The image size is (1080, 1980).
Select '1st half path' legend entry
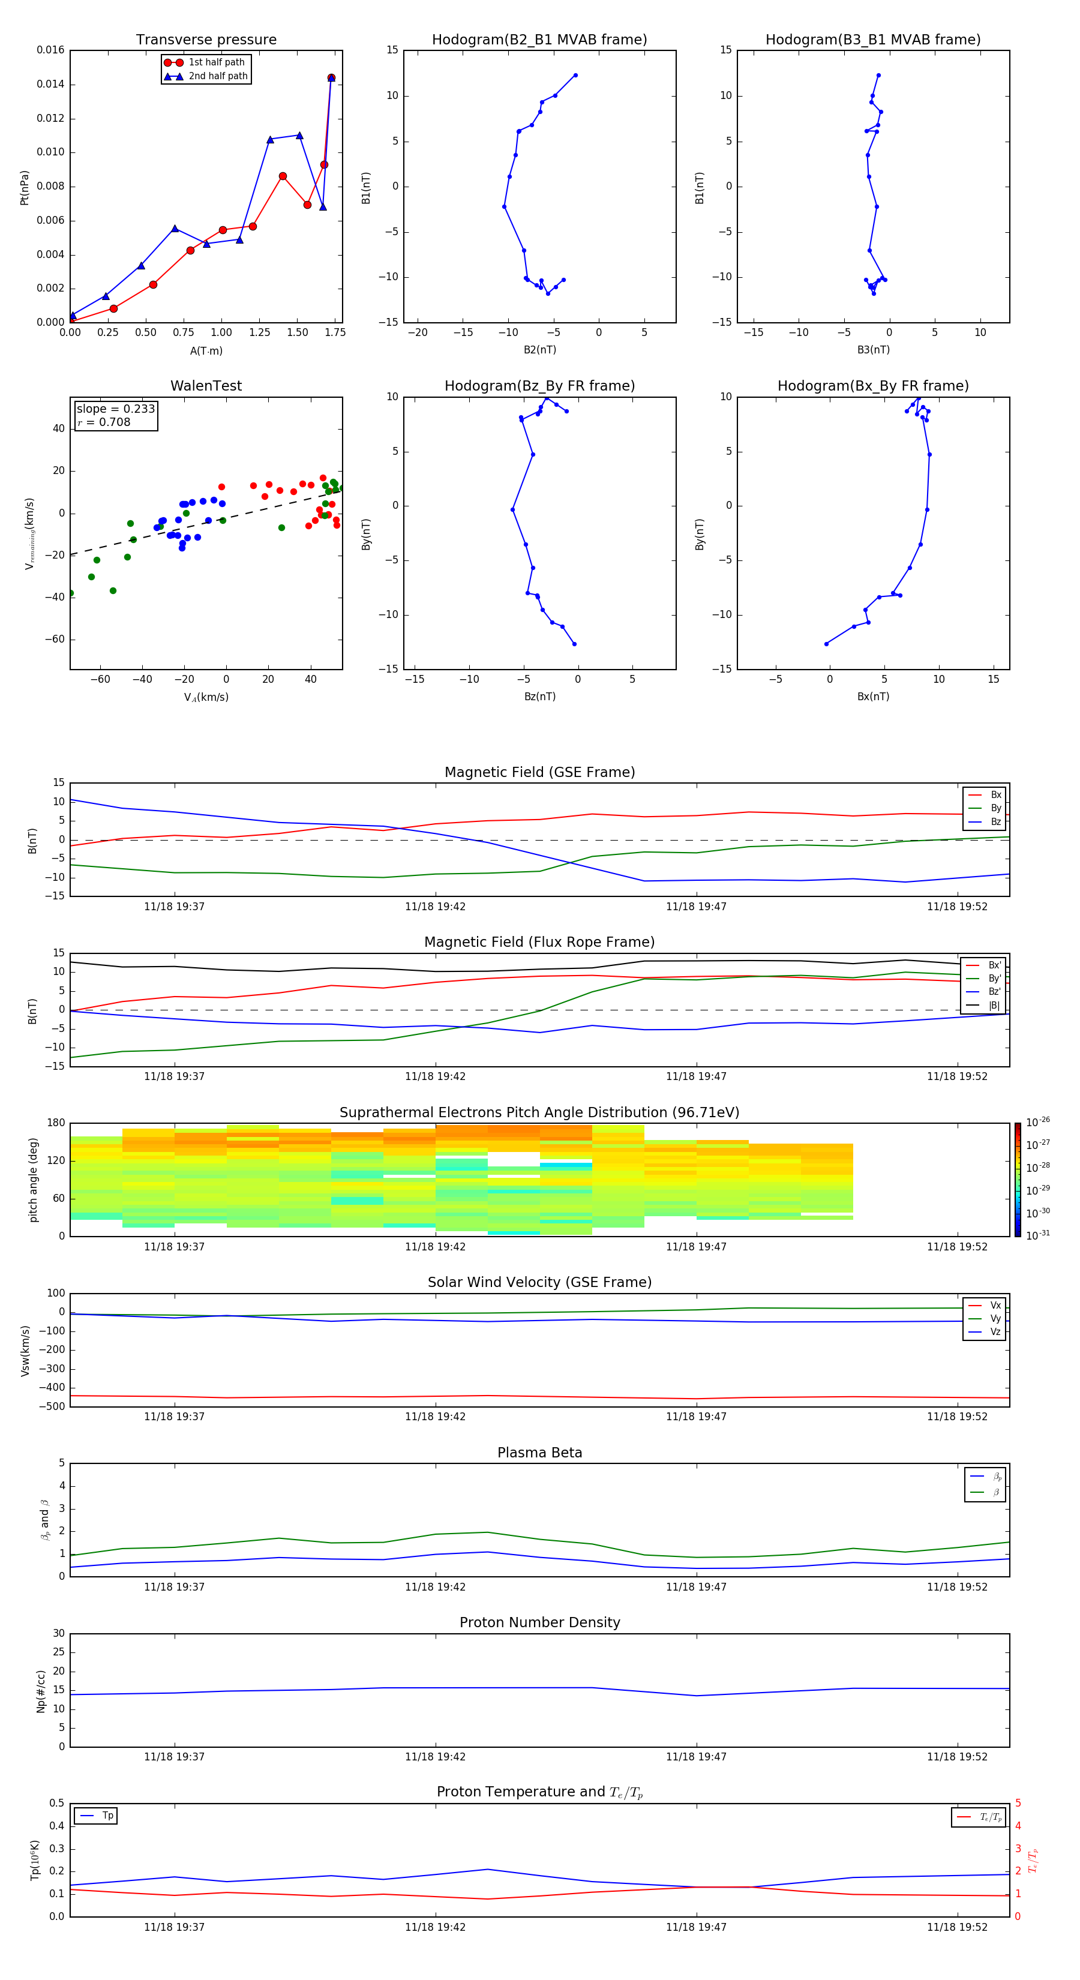coord(205,62)
